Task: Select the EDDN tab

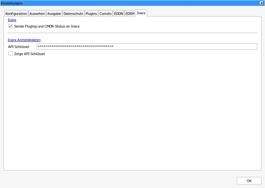Action: [x=118, y=14]
